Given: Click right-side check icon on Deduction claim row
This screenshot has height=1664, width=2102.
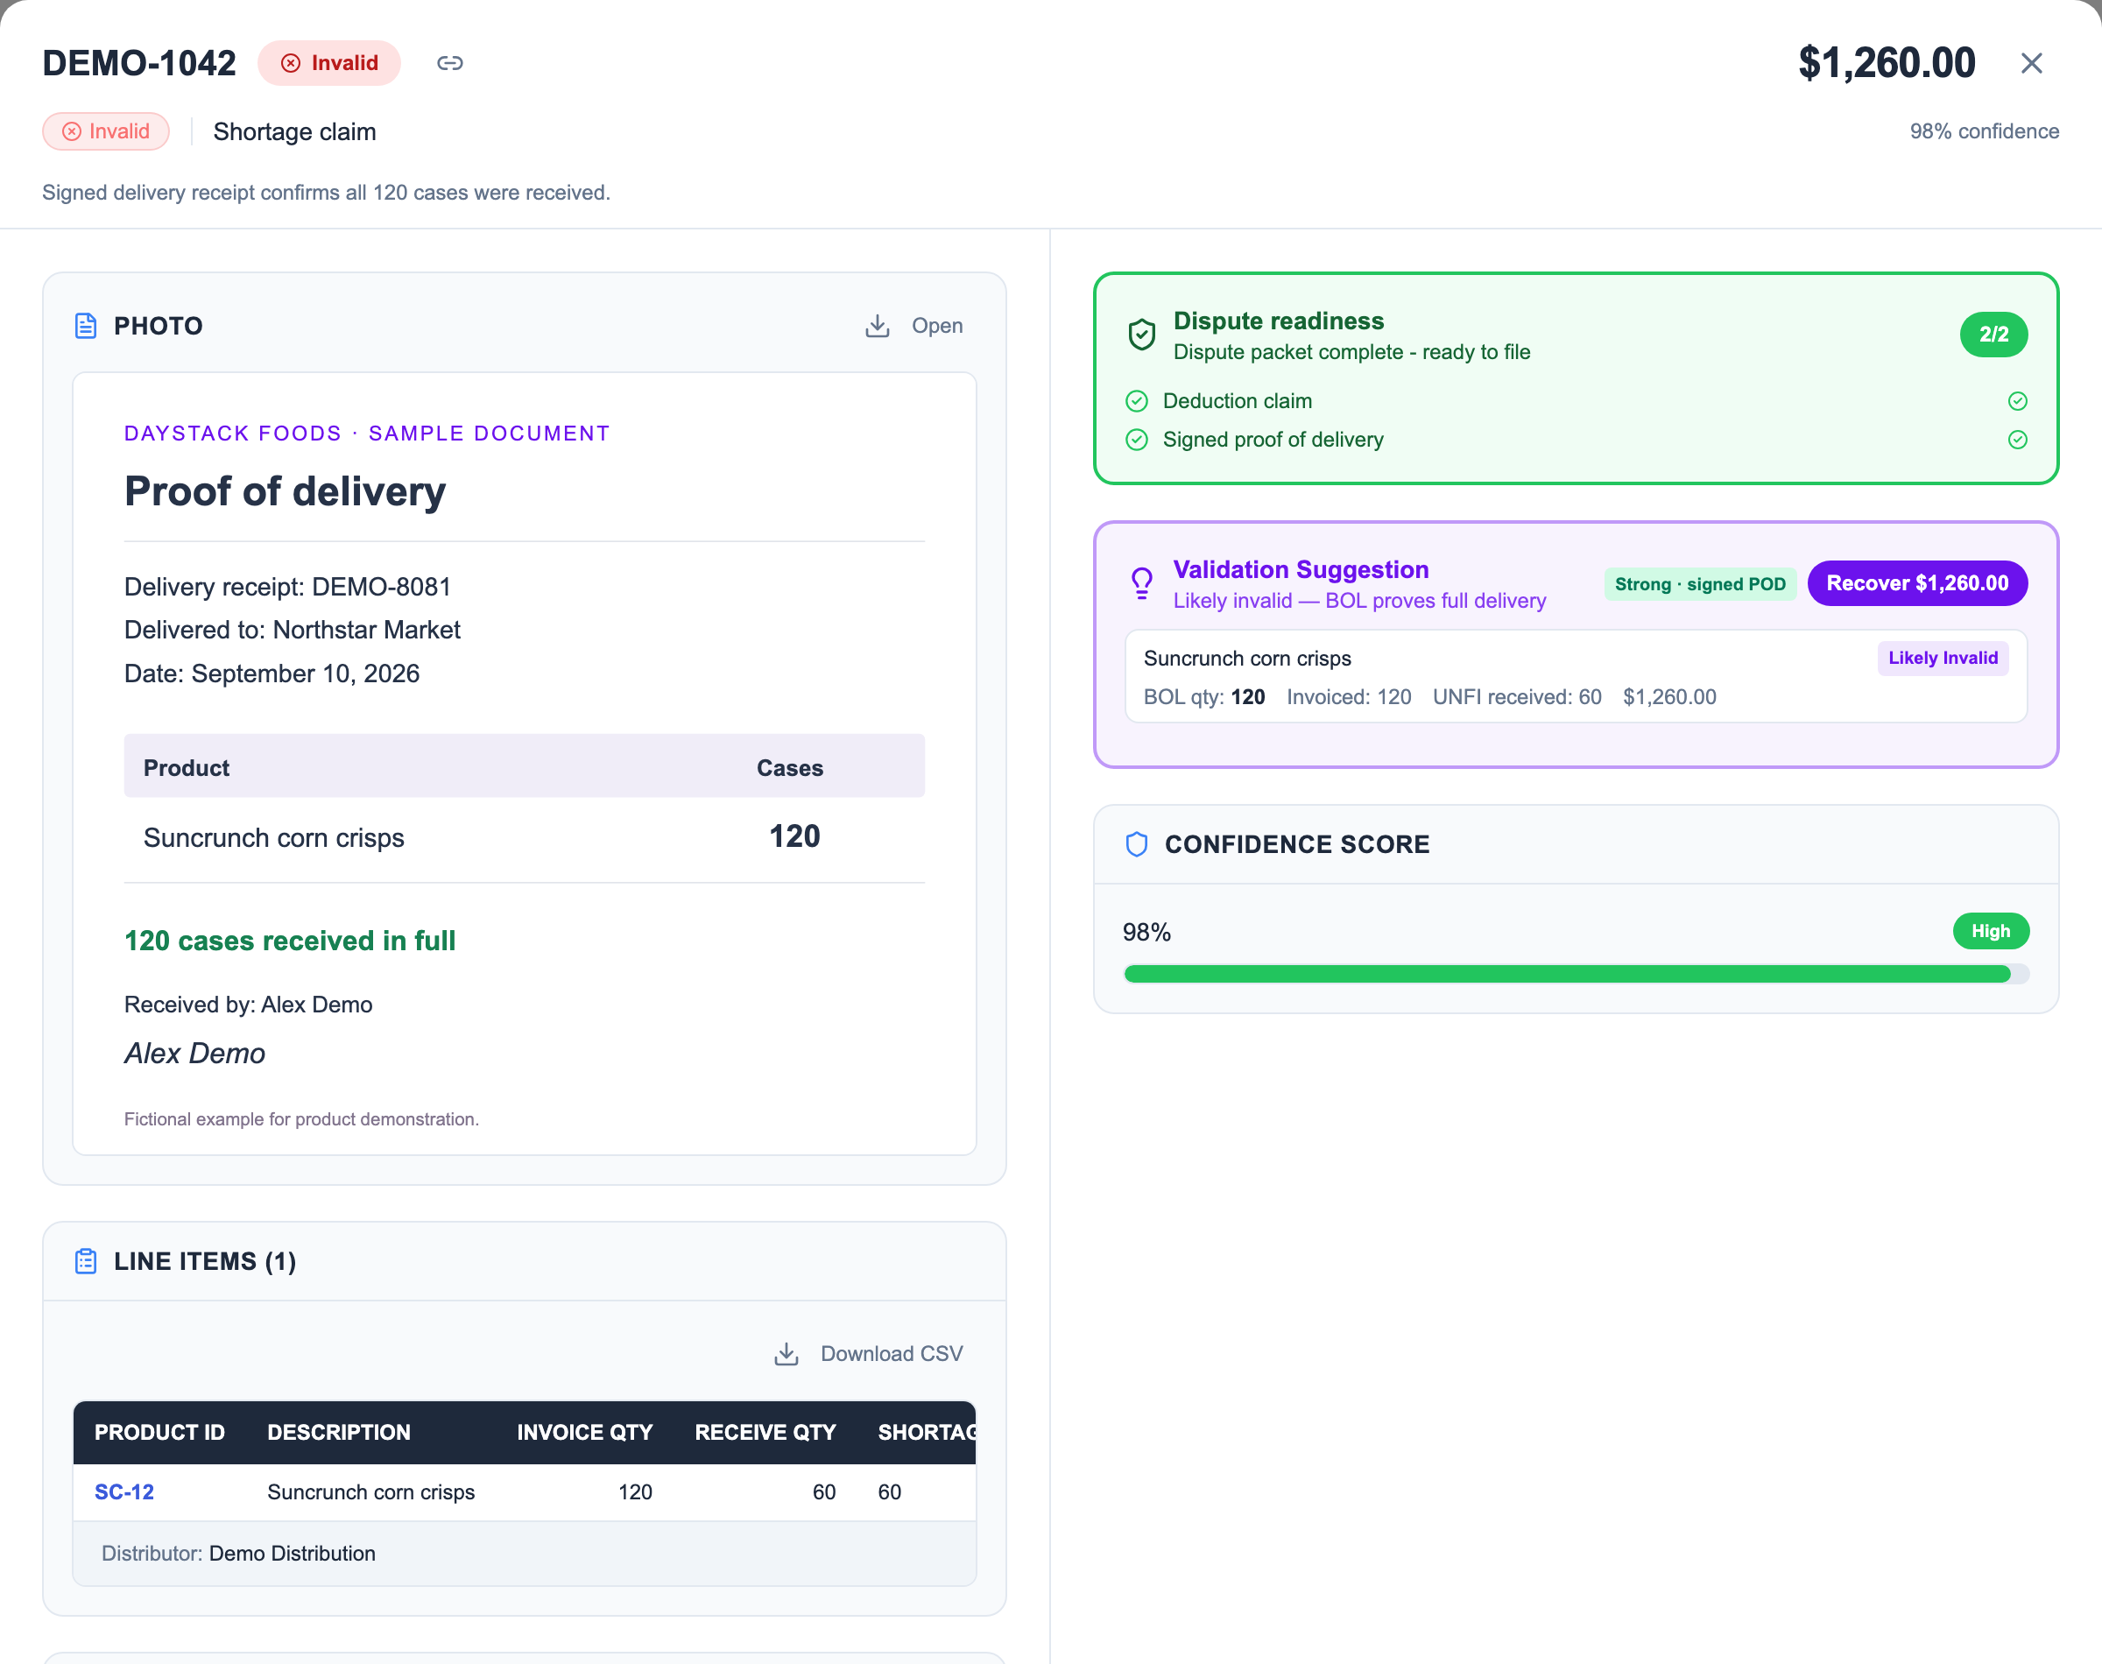Looking at the screenshot, I should 2017,401.
